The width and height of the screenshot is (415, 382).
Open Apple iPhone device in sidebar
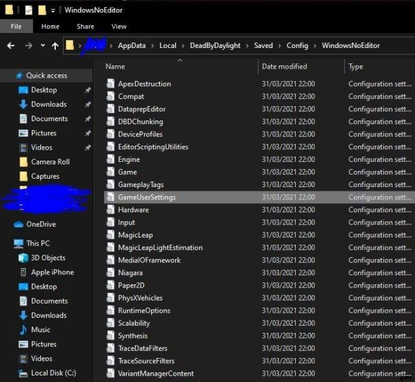pyautogui.click(x=53, y=272)
